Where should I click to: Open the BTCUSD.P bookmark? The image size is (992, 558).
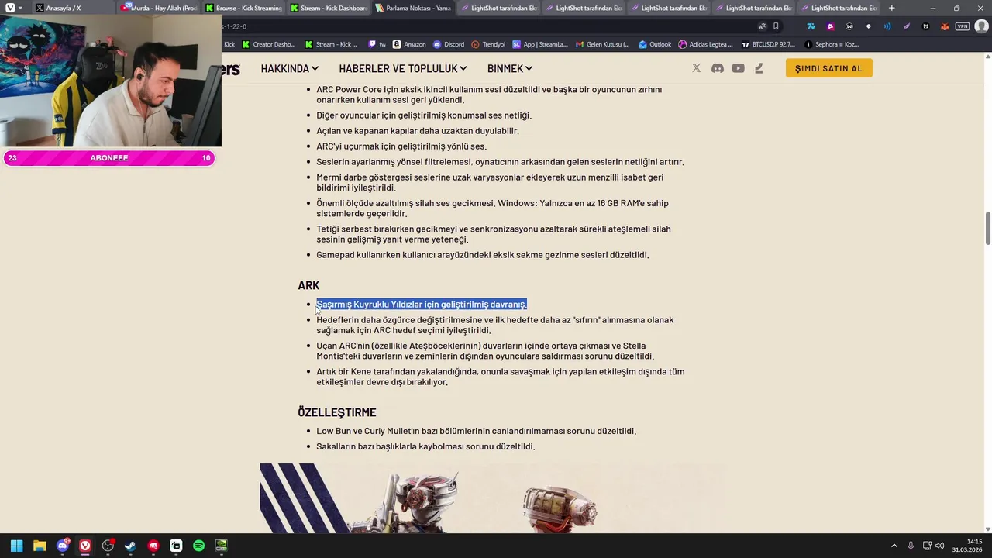point(768,44)
